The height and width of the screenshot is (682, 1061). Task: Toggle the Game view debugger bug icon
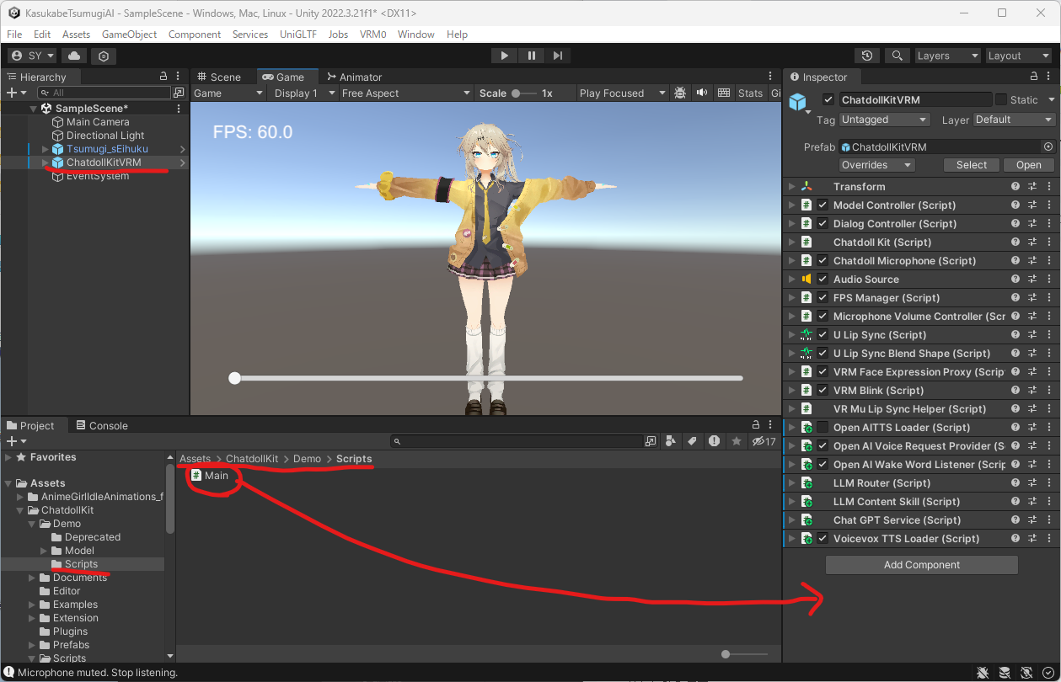click(x=681, y=93)
